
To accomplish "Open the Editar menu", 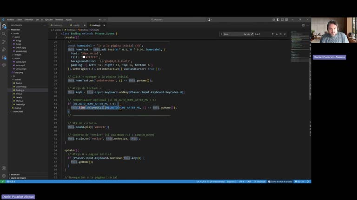I will (x=19, y=20).
